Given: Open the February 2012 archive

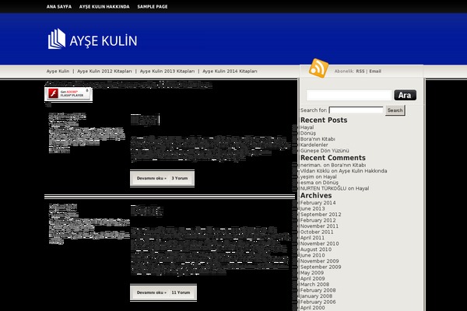Looking at the screenshot, I should (318, 220).
